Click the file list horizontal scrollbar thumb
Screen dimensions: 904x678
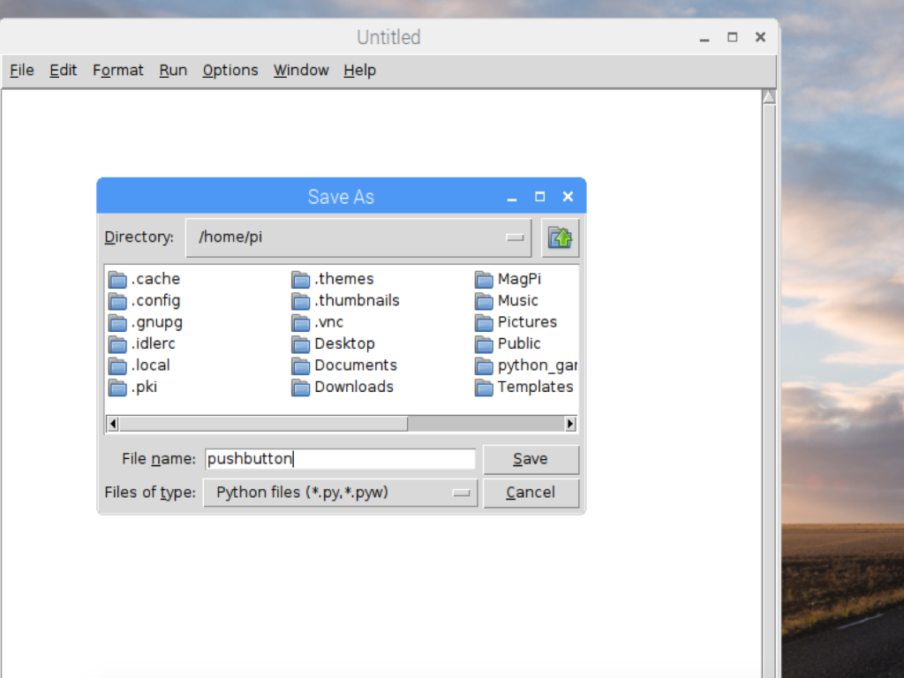(263, 424)
